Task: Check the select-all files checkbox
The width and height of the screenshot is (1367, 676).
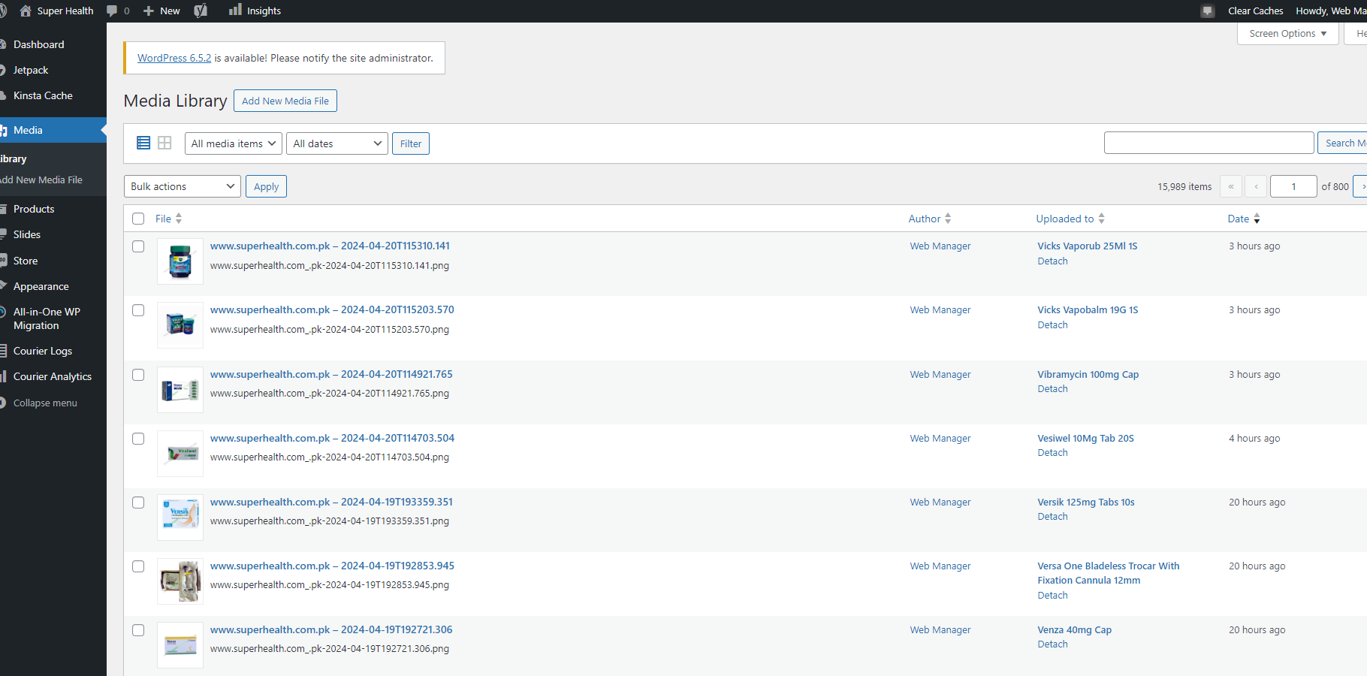Action: pos(138,218)
